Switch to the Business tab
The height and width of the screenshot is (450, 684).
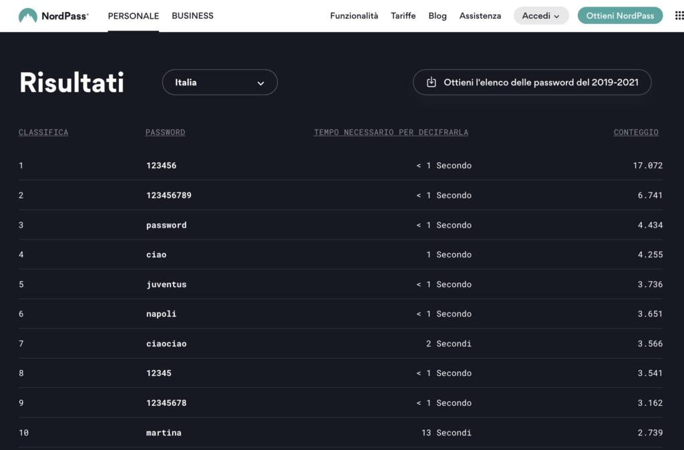click(192, 16)
